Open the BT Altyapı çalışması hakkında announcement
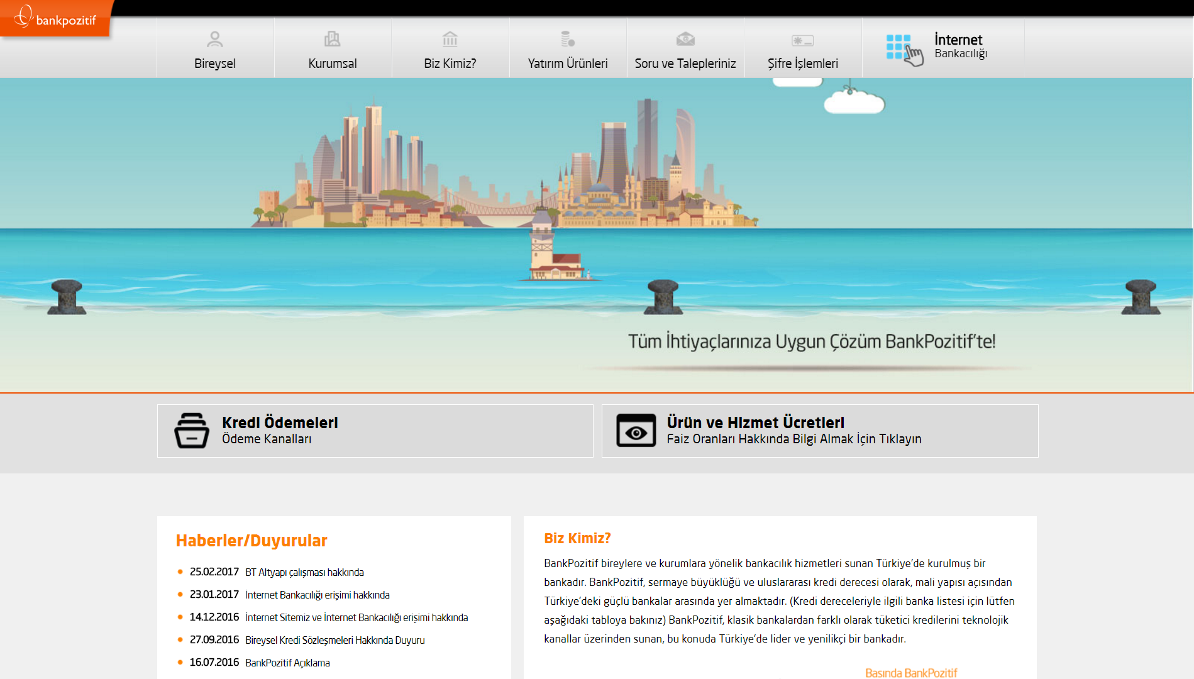 304,572
